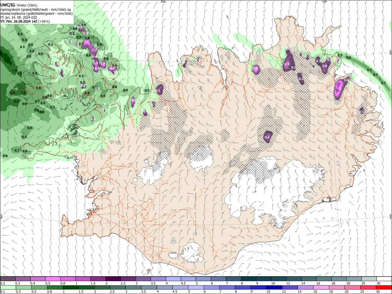
Task: Select the dark mauve 0.2–0.3 upper legend swatch
Action: coord(8,279)
